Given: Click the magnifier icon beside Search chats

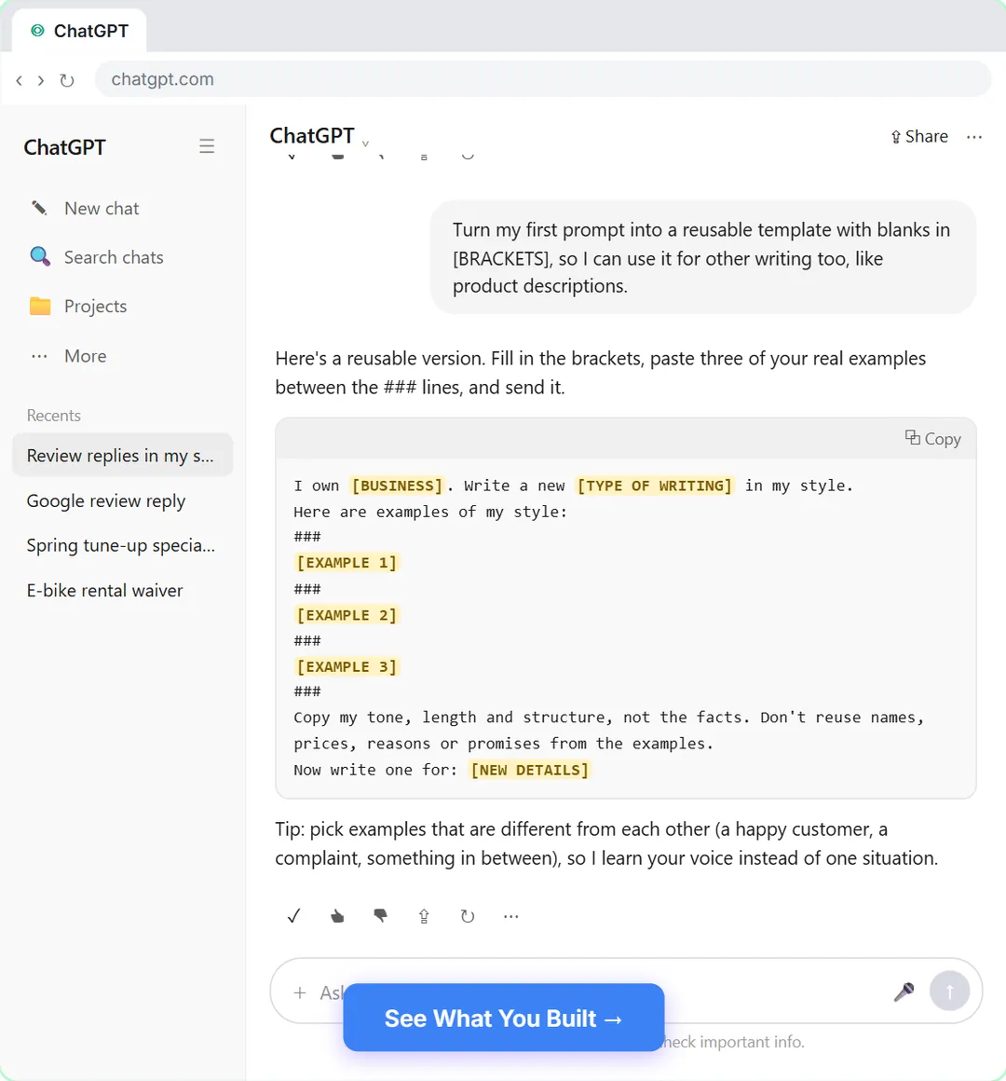Looking at the screenshot, I should (40, 256).
